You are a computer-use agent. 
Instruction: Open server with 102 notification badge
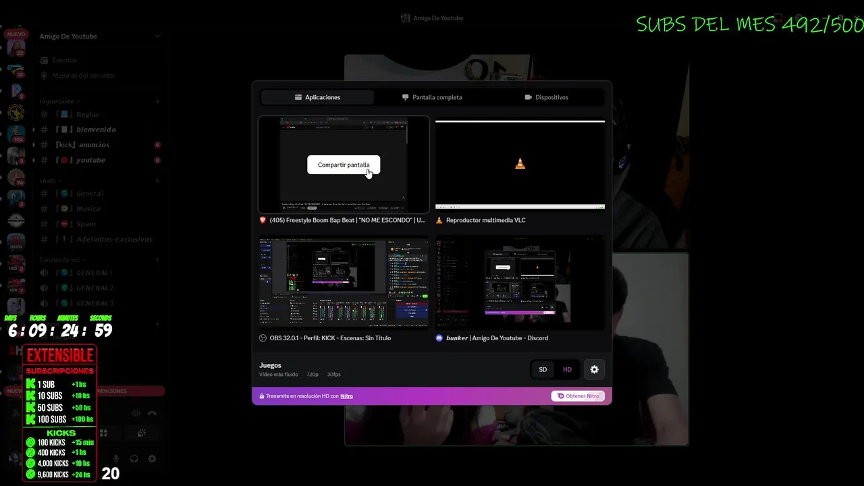point(16,134)
